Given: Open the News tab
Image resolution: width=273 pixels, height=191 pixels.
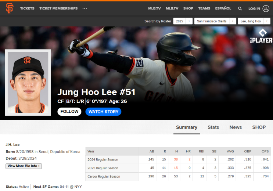Looking at the screenshot, I should (236, 127).
